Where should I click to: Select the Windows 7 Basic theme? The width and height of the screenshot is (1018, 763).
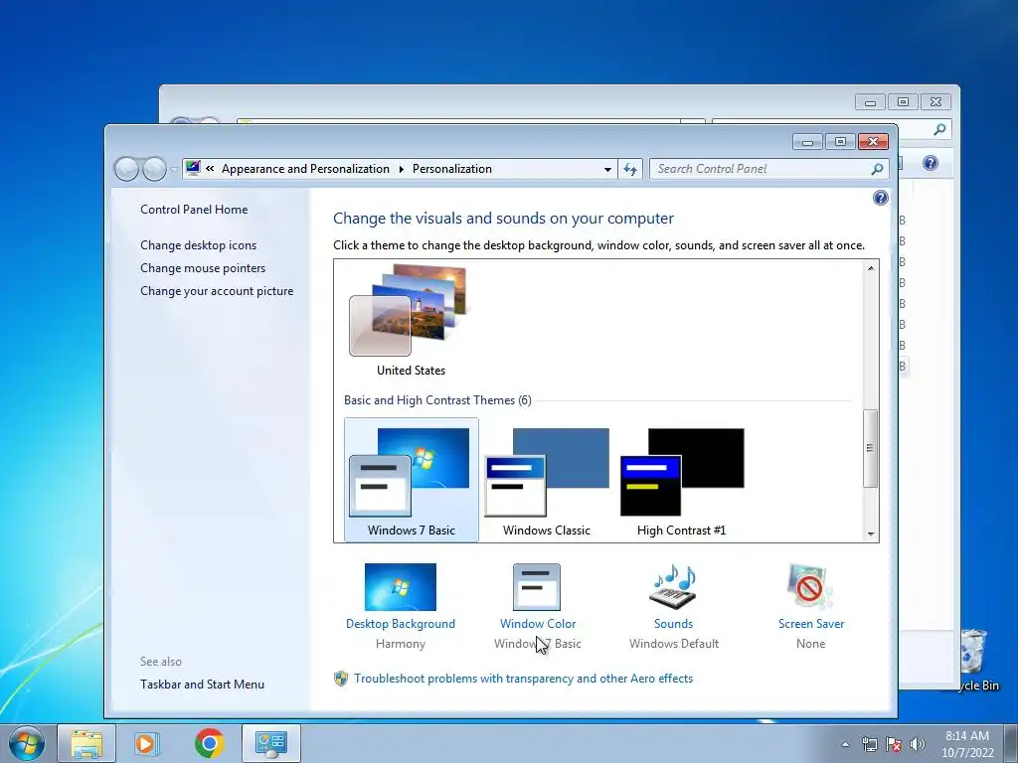(411, 480)
